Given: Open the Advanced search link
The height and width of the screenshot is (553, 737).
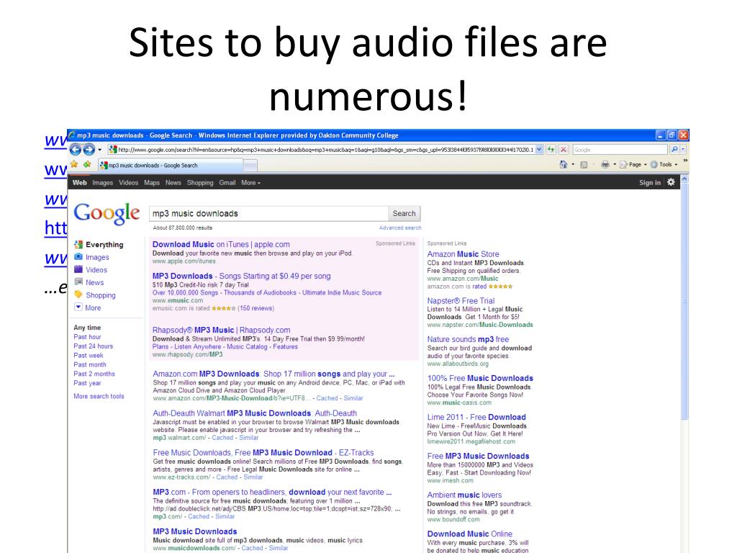Looking at the screenshot, I should pos(400,228).
